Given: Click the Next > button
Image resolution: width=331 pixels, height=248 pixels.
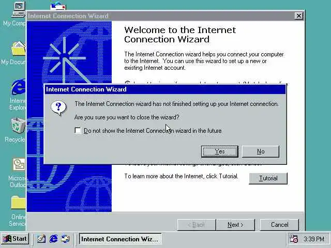Looking at the screenshot, I should 235,225.
